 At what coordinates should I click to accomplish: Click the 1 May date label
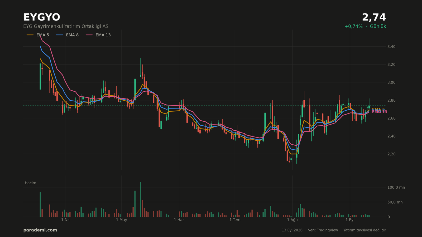(x=122, y=220)
